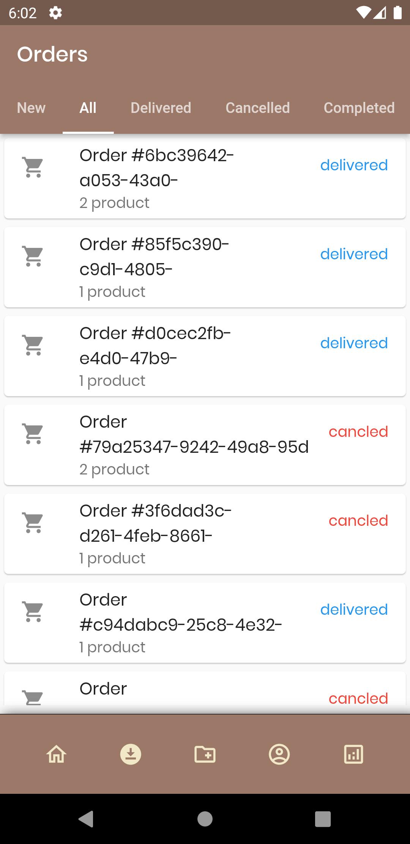Open order #85f5c390-c9d1-4805
The image size is (410, 844).
coord(205,267)
